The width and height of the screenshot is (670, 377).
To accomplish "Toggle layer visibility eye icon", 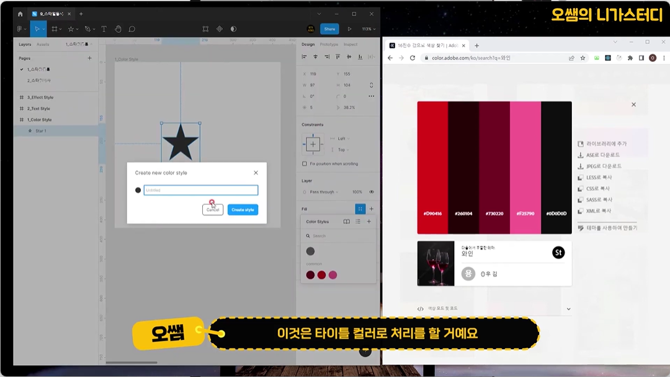I will 372,192.
